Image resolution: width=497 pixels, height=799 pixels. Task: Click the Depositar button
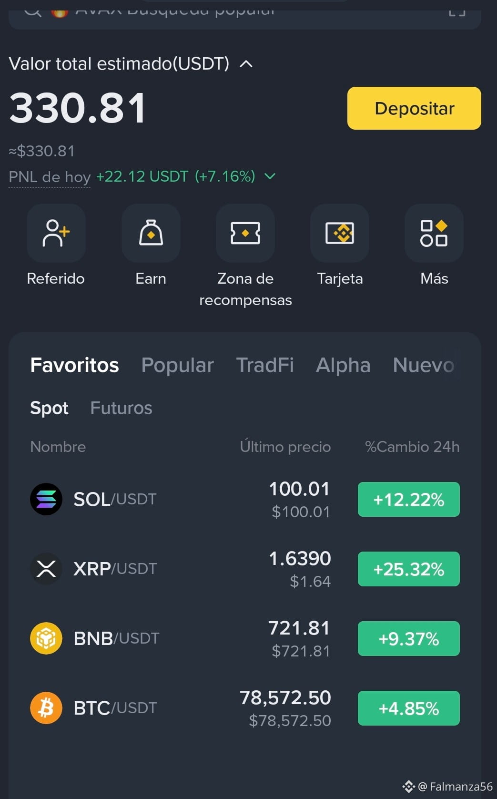(414, 108)
